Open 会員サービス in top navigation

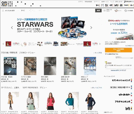click(x=105, y=2)
